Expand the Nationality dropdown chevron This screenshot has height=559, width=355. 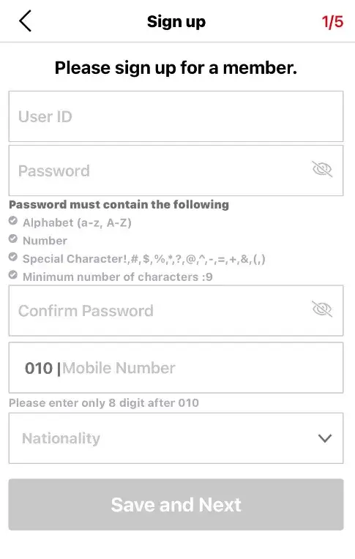pyautogui.click(x=325, y=438)
